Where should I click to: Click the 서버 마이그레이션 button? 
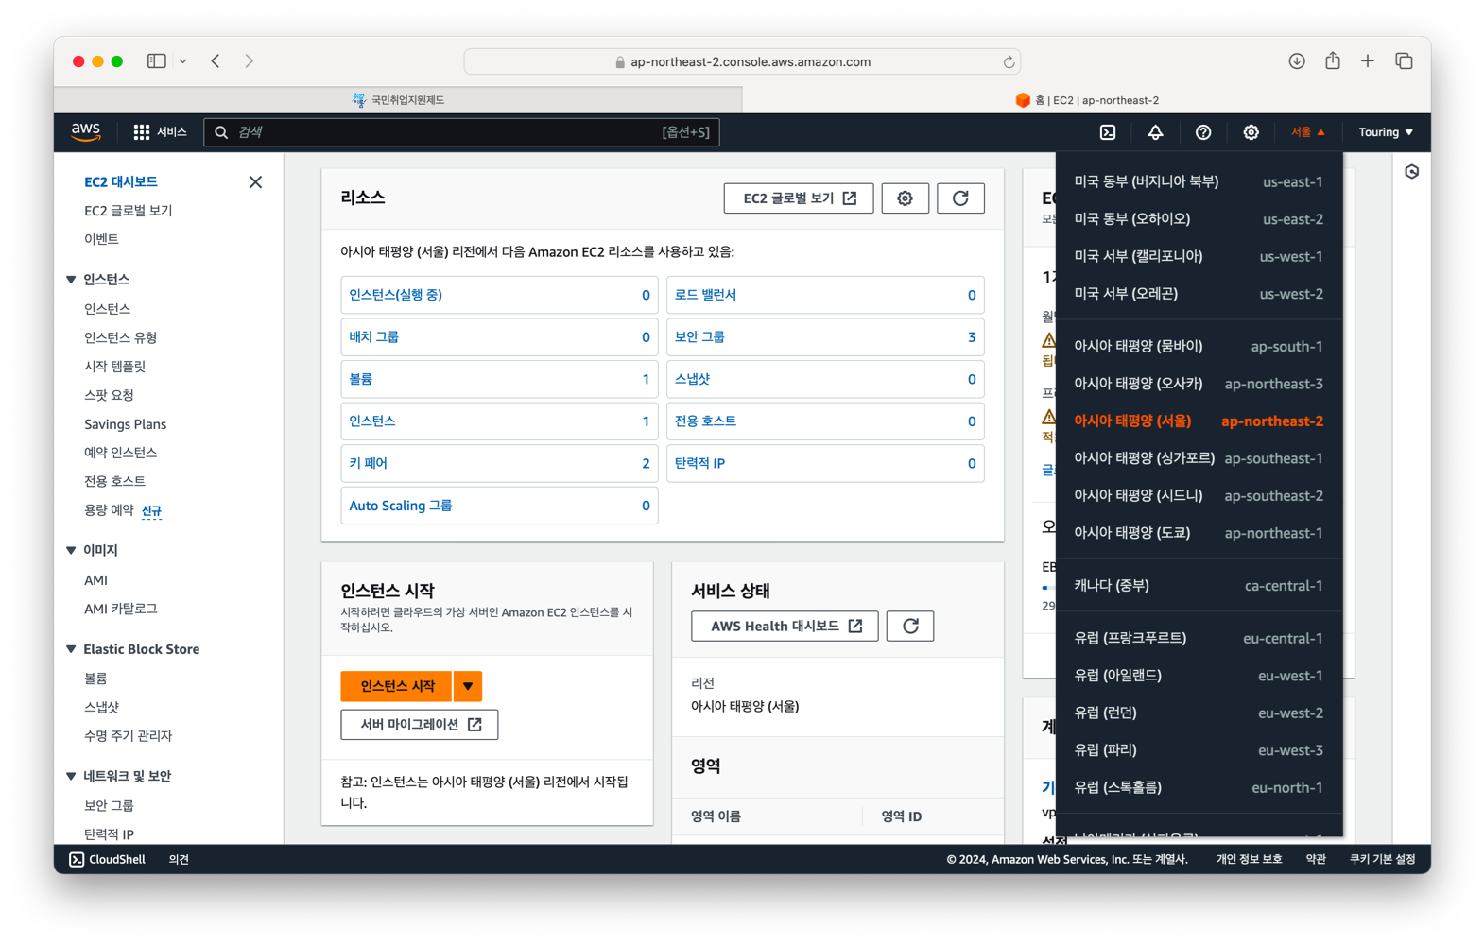(420, 725)
